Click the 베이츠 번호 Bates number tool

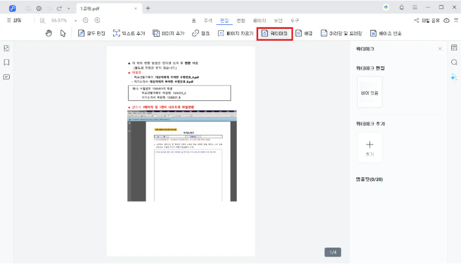[x=386, y=33]
